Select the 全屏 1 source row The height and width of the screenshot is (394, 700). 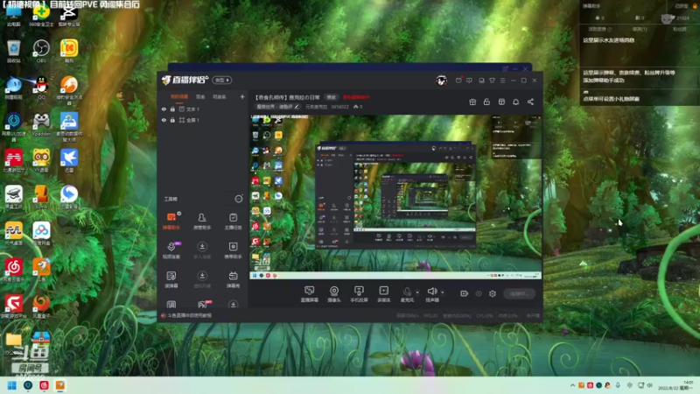click(203, 120)
